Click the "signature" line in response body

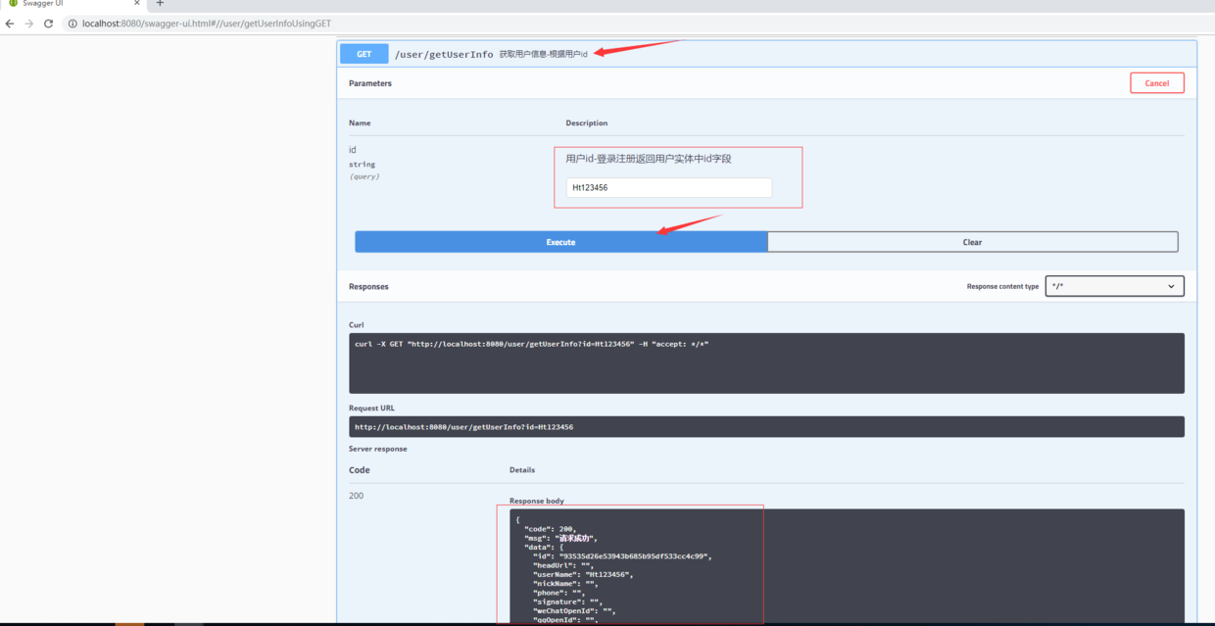point(567,602)
